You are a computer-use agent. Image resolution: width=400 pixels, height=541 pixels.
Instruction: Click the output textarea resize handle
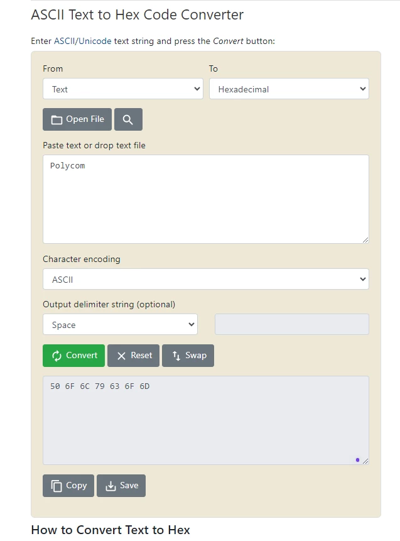pos(365,461)
